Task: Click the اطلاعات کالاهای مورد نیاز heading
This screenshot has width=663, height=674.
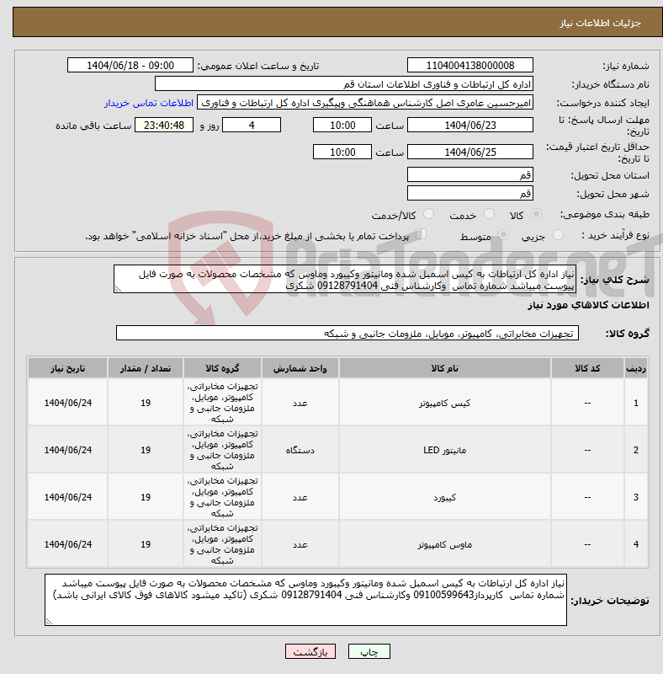Action: [x=588, y=305]
